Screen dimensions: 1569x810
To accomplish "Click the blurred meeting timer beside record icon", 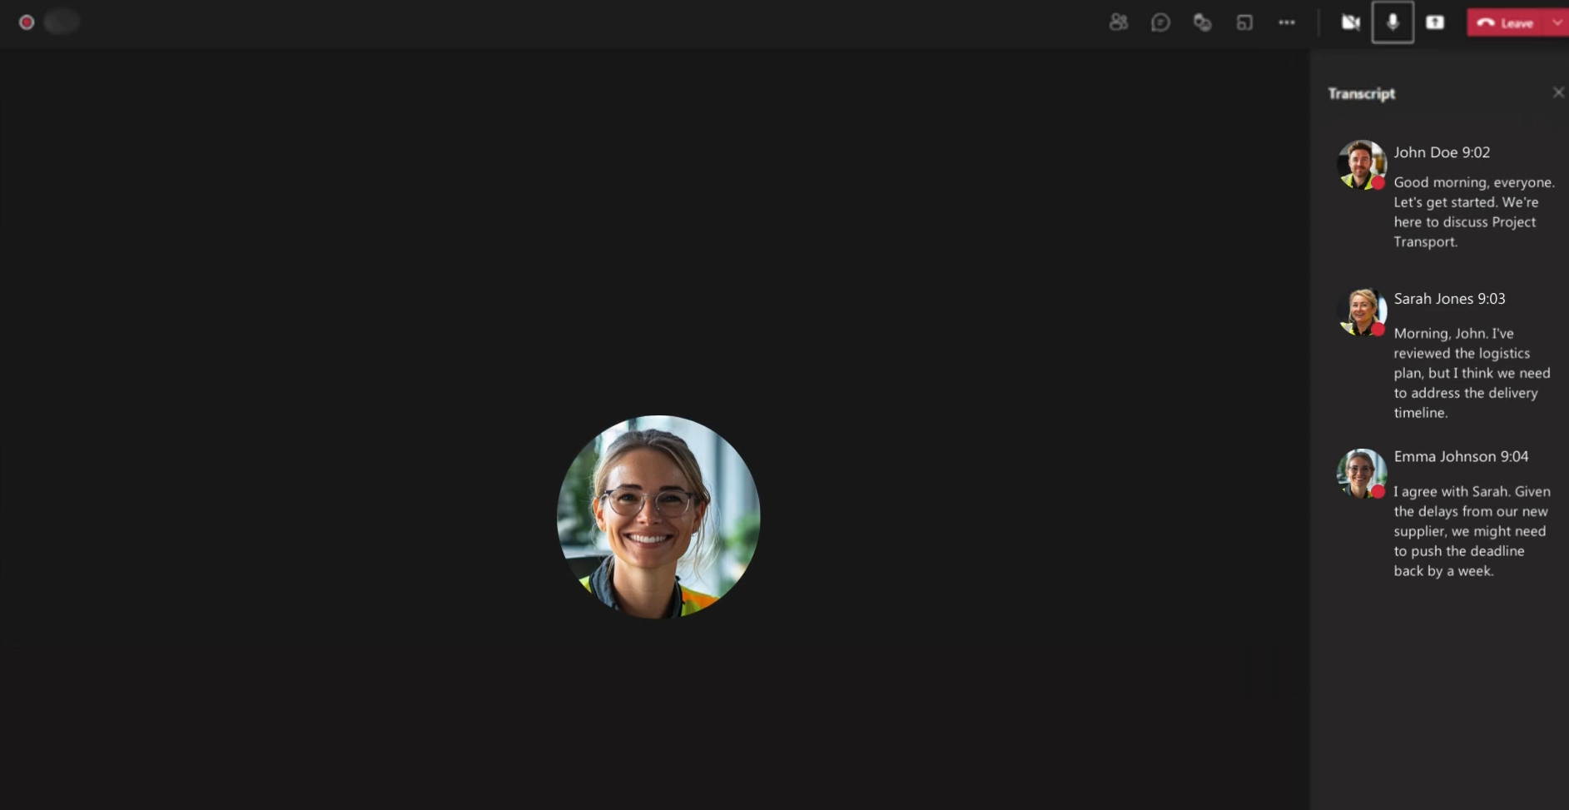I will click(x=62, y=22).
